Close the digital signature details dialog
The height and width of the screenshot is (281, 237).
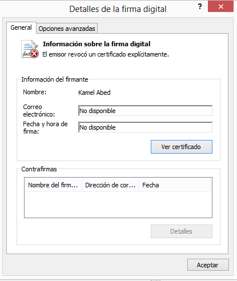coord(220,6)
